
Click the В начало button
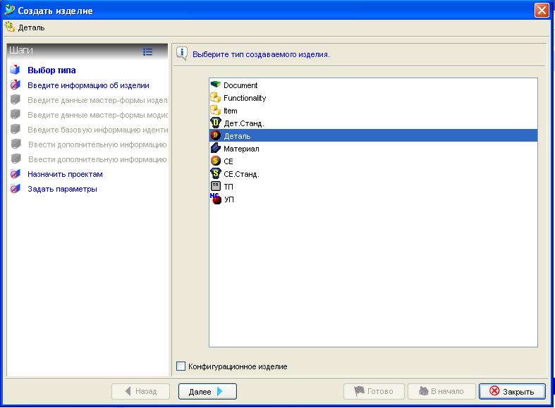441,391
